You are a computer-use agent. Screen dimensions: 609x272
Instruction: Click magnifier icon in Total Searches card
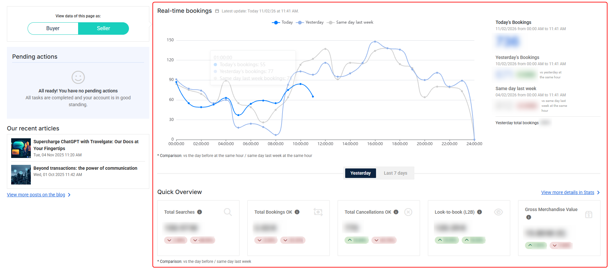(228, 212)
